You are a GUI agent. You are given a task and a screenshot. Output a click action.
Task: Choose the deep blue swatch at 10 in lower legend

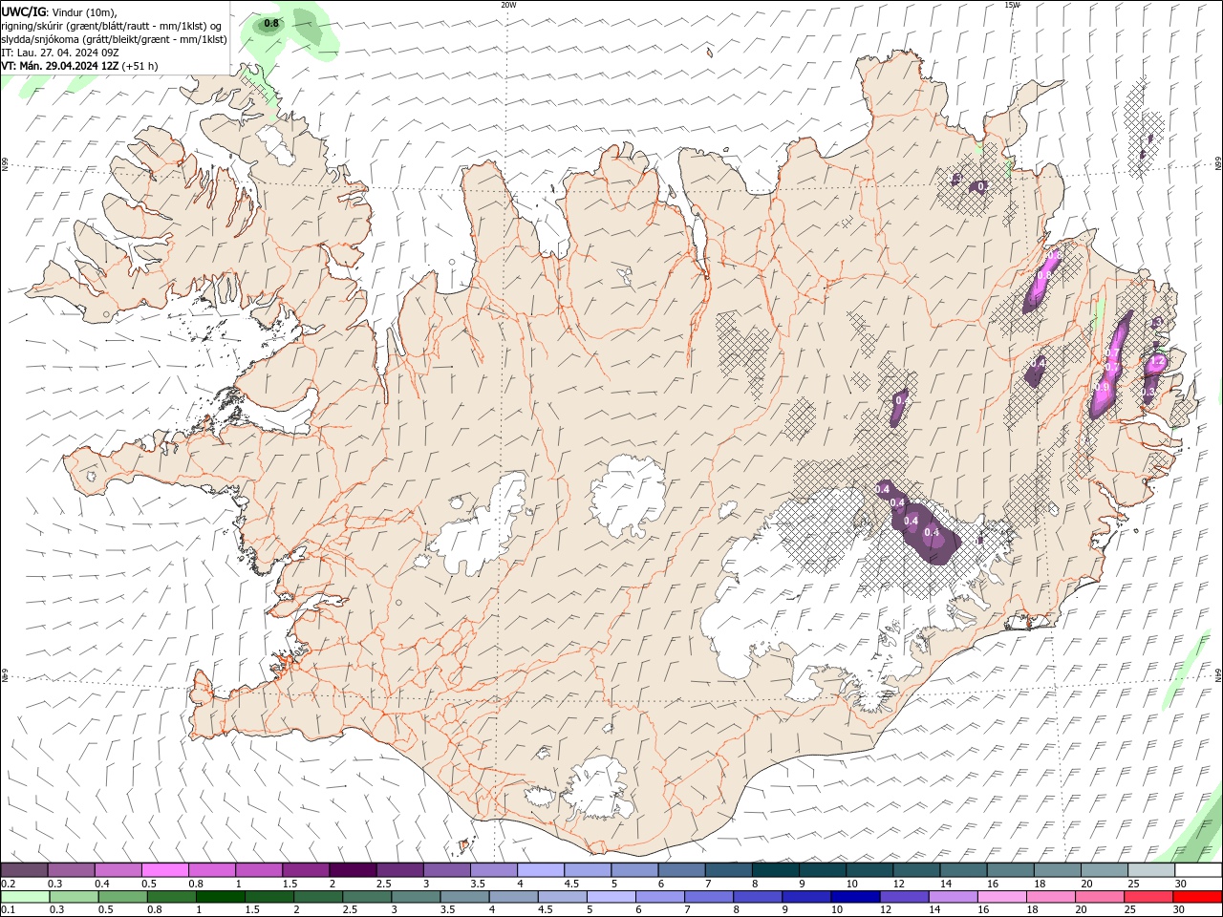[x=854, y=897]
